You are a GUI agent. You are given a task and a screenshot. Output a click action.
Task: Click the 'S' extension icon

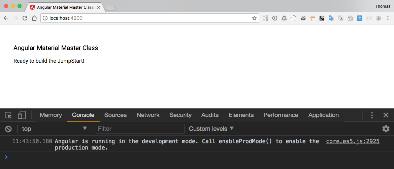341,18
